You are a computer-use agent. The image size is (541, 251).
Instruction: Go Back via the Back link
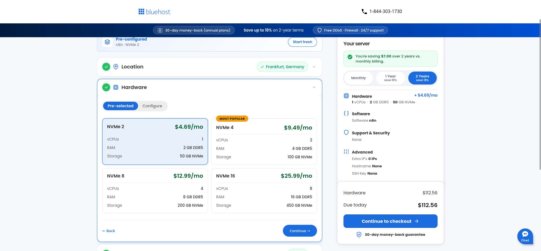(109, 231)
